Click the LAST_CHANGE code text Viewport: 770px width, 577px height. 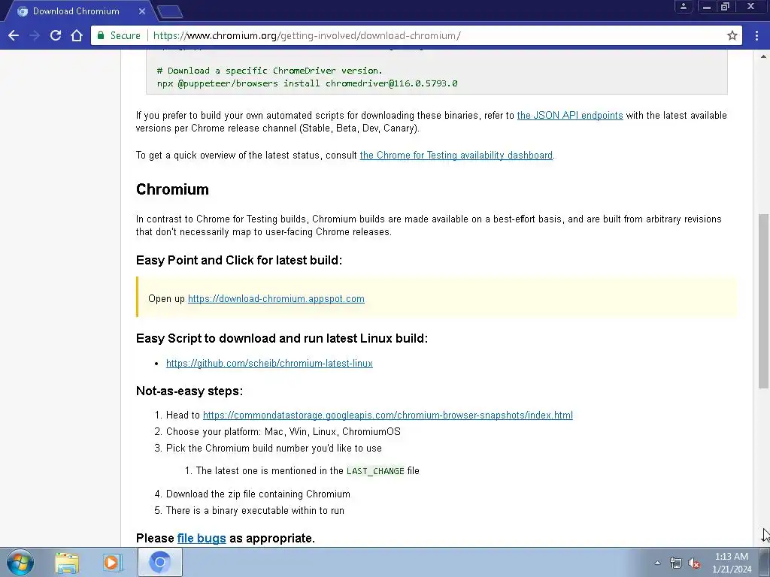[375, 471]
